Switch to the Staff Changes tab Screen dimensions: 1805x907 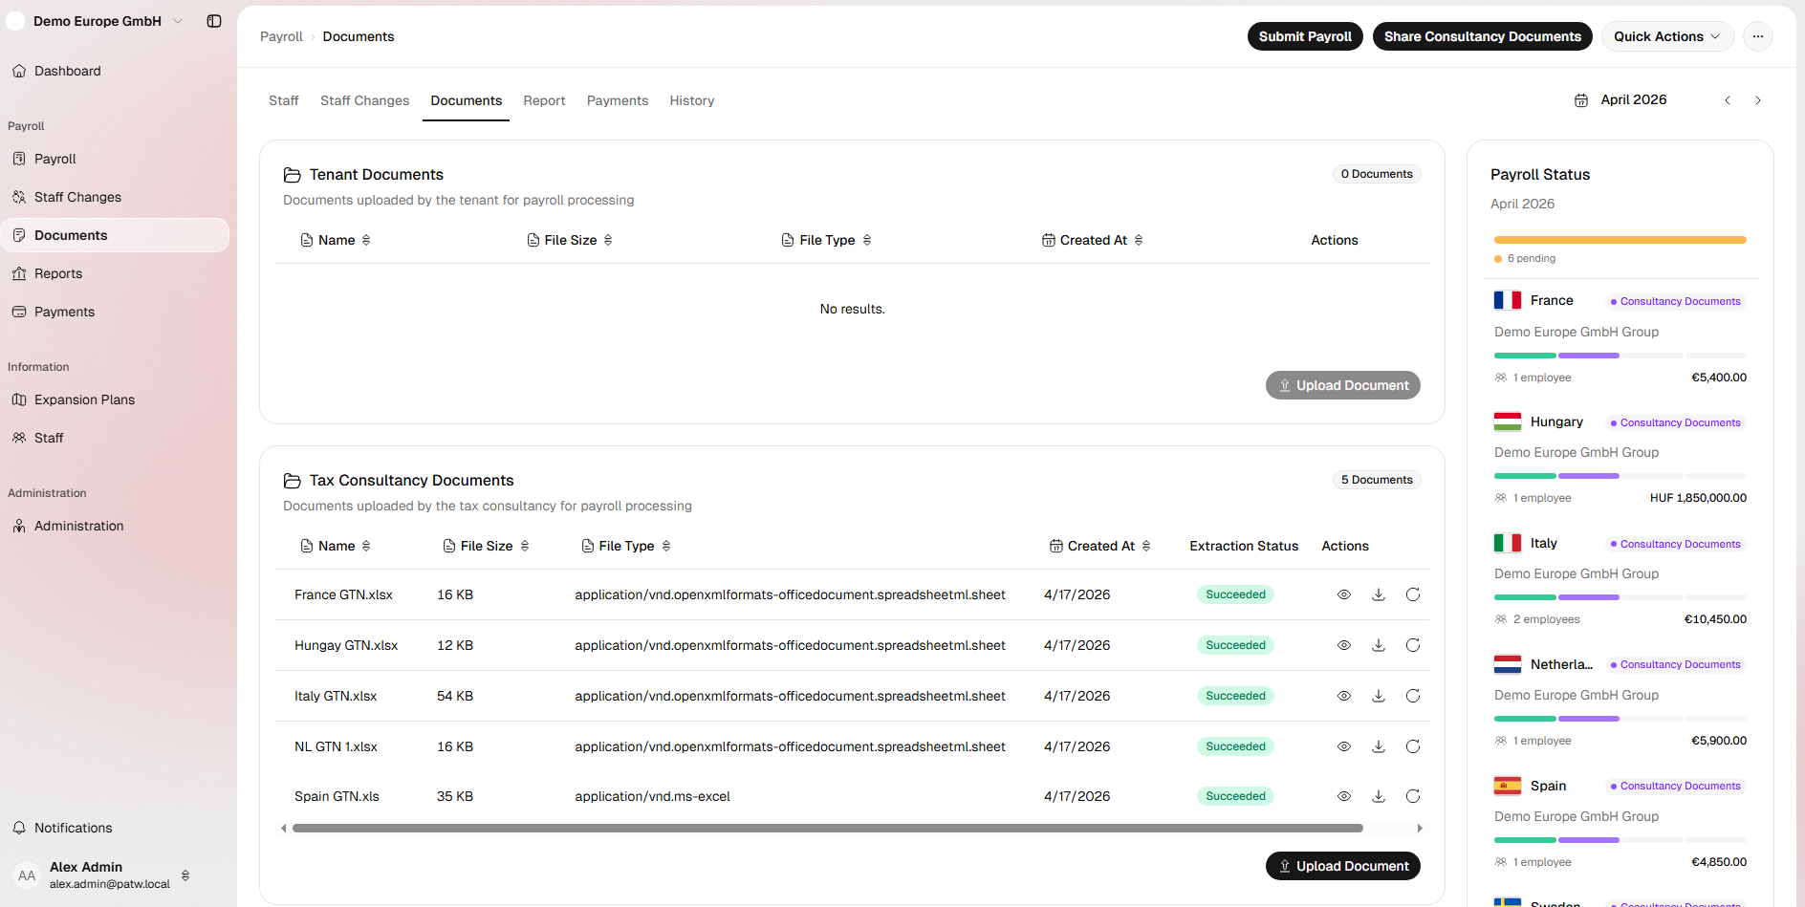364,100
